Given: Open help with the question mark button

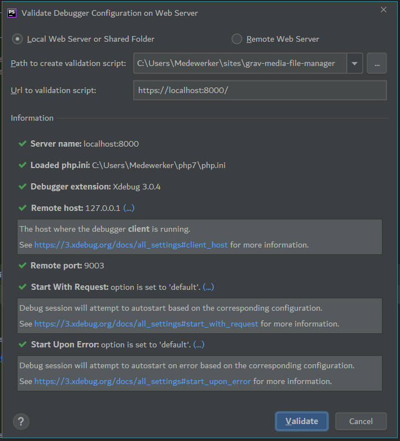Looking at the screenshot, I should click(x=21, y=421).
